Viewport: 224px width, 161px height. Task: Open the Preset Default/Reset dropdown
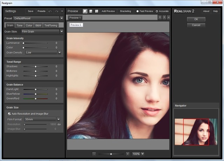tap(61, 18)
